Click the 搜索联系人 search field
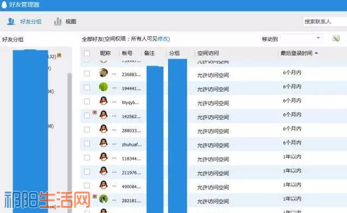The height and width of the screenshot is (213, 347). (x=325, y=22)
